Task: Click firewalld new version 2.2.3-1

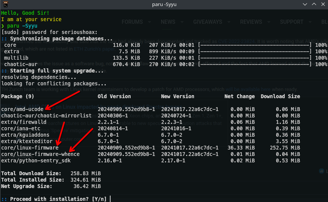Action: [x=171, y=122]
